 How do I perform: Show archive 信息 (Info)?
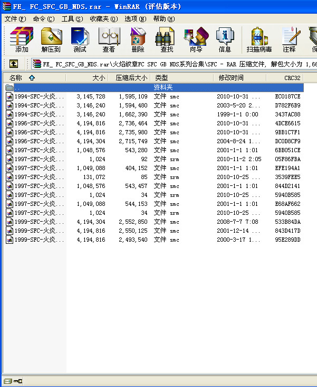[225, 39]
